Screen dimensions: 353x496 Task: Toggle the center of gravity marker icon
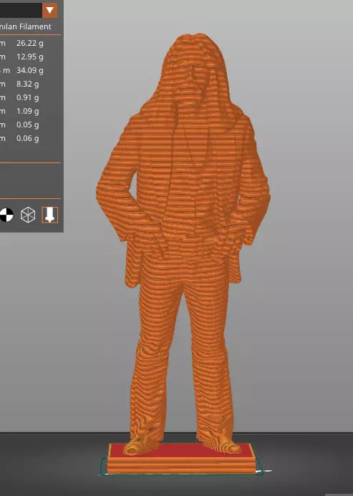(6, 215)
